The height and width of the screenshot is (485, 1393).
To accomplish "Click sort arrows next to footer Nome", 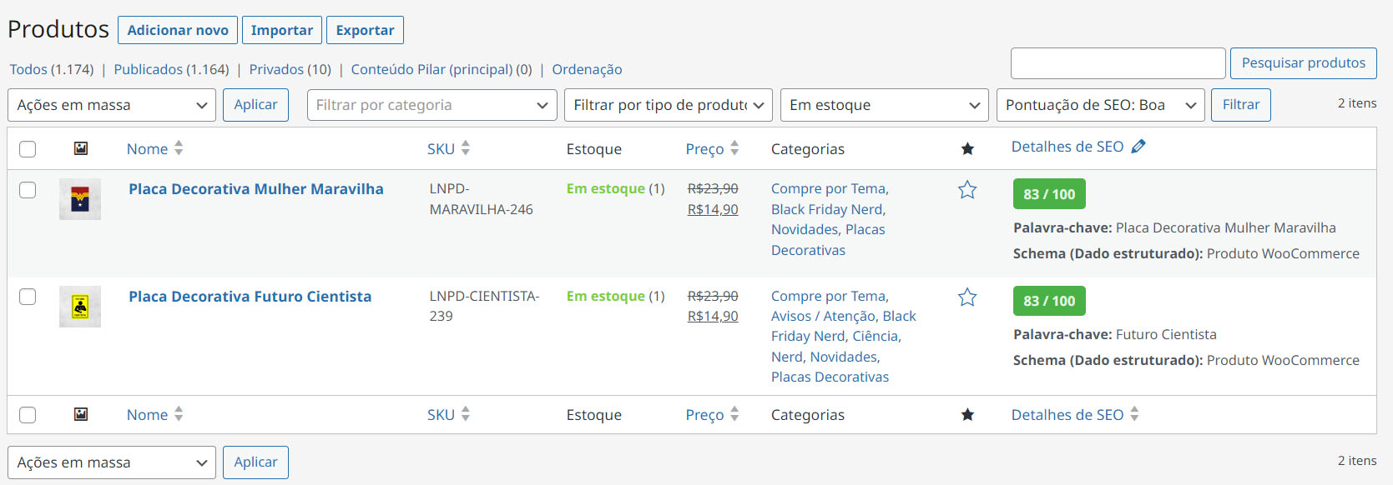I will [179, 414].
